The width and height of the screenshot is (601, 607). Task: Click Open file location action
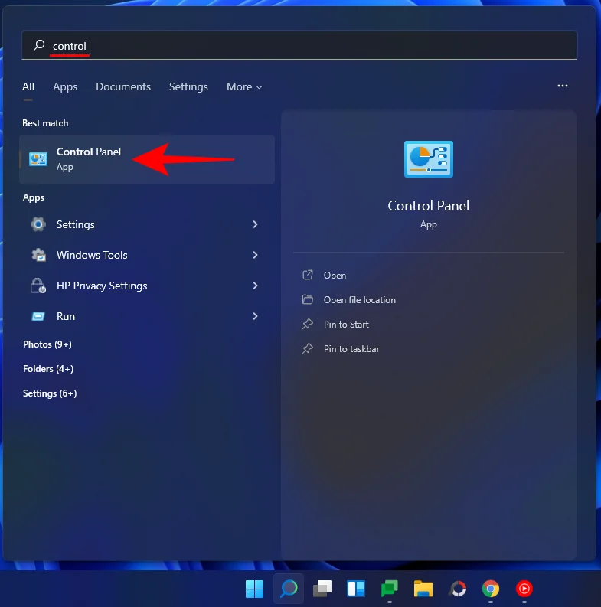[360, 299]
